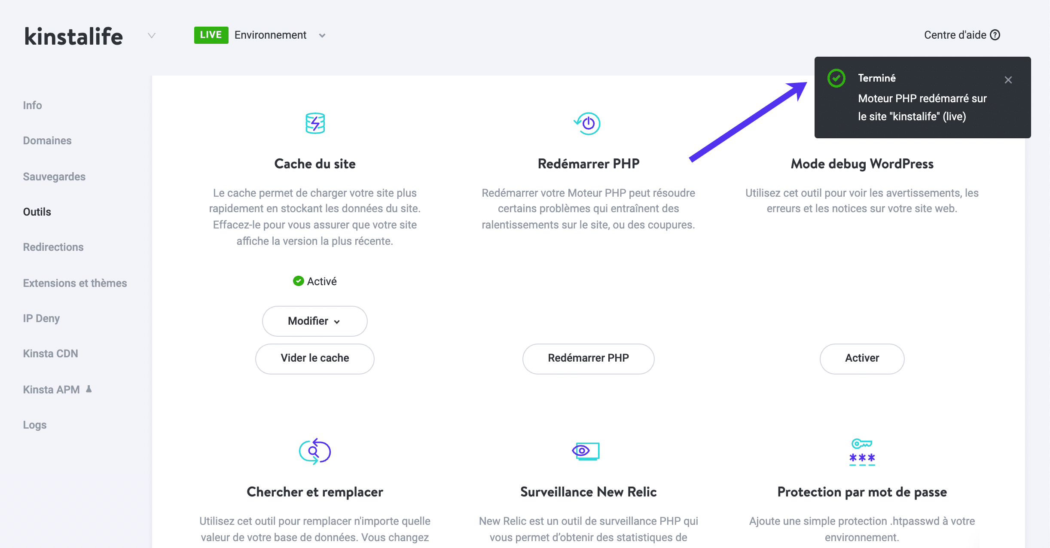Click the Vider le cache button
Image resolution: width=1050 pixels, height=548 pixels.
[314, 358]
